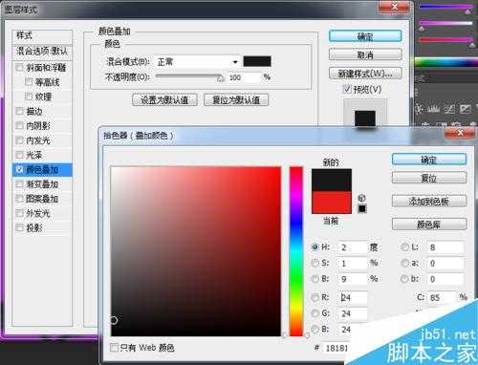Pick color from Color panel spectrum ramp

click(446, 62)
